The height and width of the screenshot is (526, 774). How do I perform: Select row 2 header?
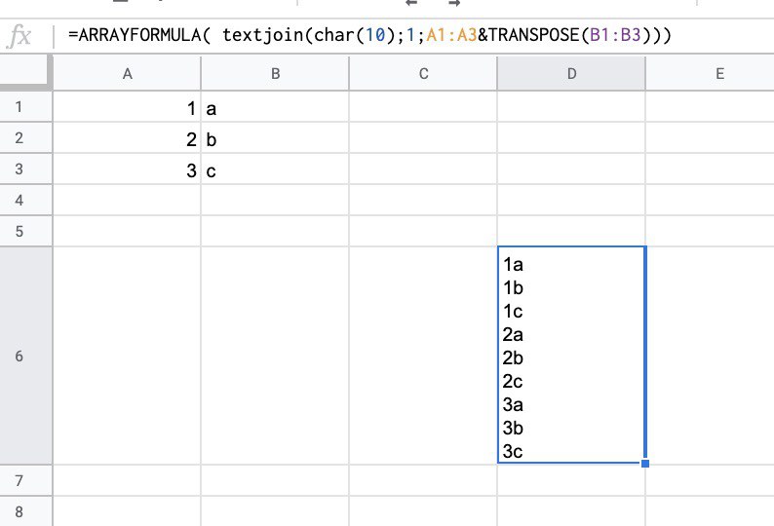(25, 137)
